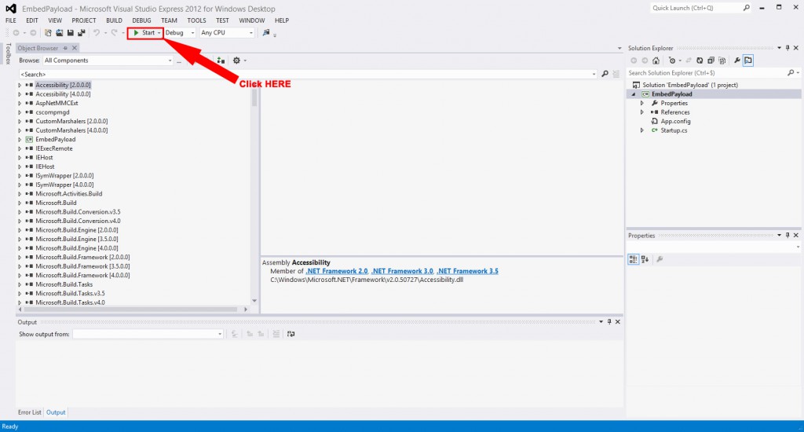Click the Pending Changes Filter clock icon
The image size is (804, 432).
[x=672, y=60]
